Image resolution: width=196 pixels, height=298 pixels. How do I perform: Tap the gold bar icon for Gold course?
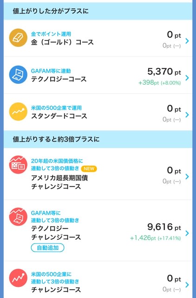(18, 38)
